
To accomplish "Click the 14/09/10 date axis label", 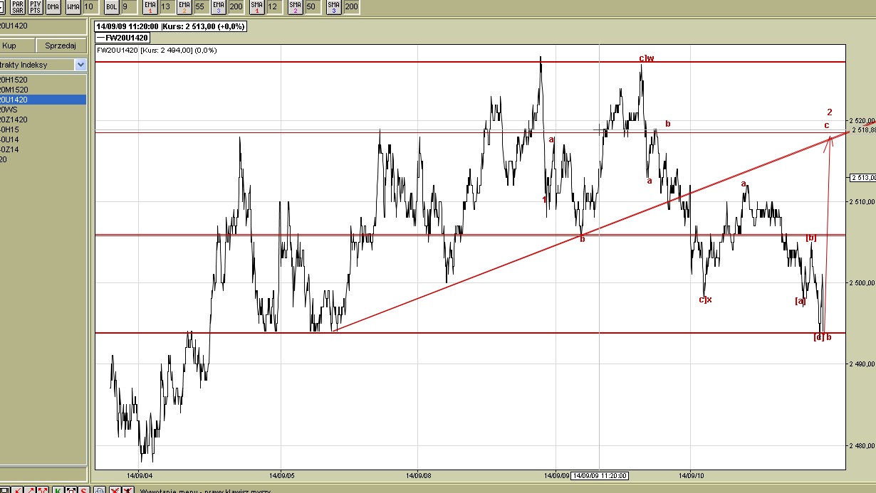I will tap(691, 475).
